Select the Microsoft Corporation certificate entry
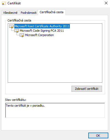The image size is (110, 140). point(39,35)
